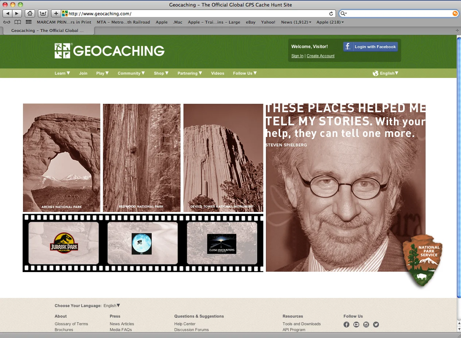Open the Yahoo! bookmark
This screenshot has width=461, height=338.
click(268, 22)
